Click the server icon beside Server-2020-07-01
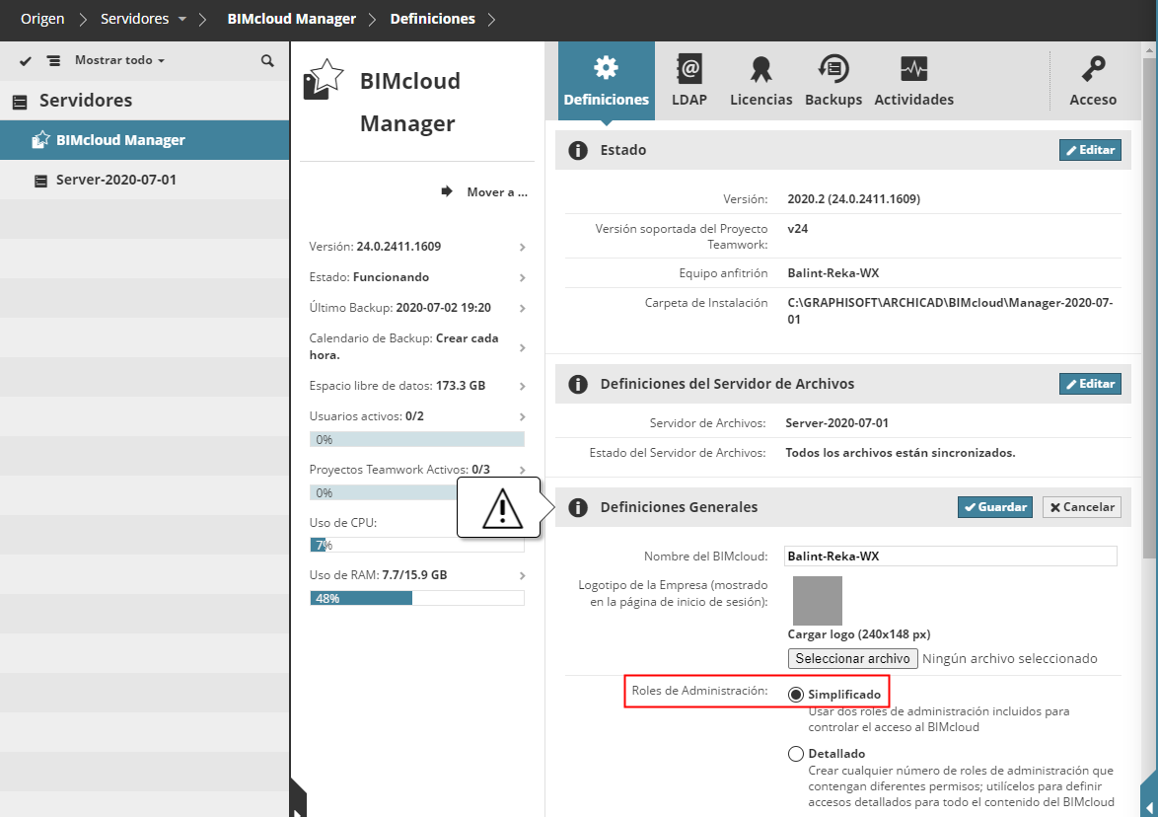 coord(41,181)
